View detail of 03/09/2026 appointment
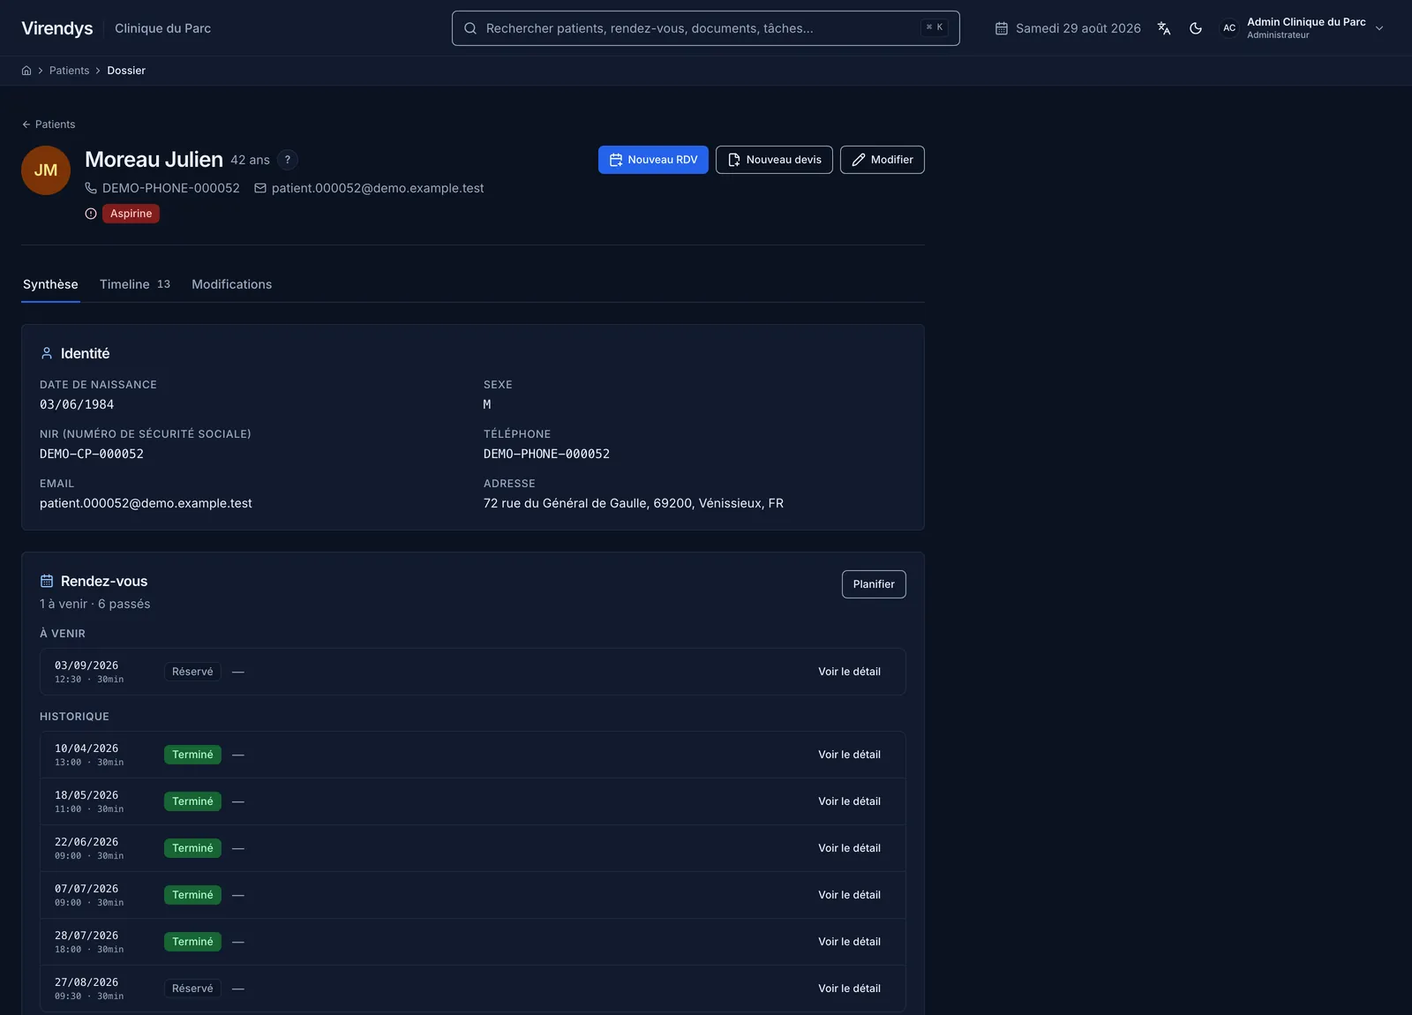The width and height of the screenshot is (1412, 1015). tap(849, 672)
